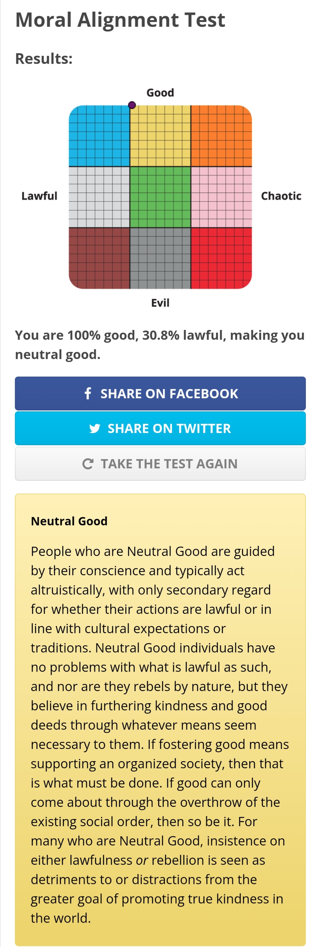
Task: Select the yellow neutral good square
Action: coord(160,136)
